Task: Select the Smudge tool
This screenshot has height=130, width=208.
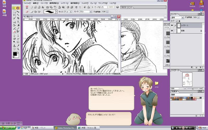Action: (x=18, y=38)
